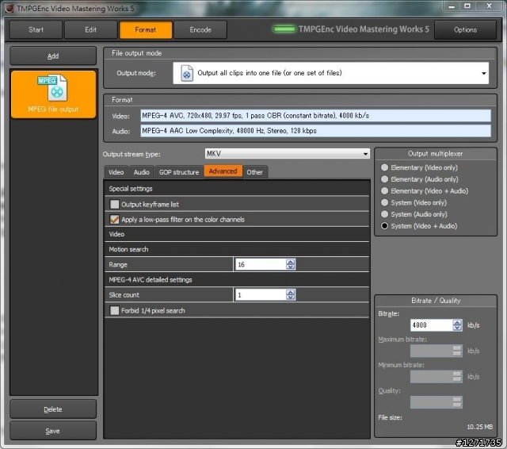Select System (Video + Audio) multiplexer
This screenshot has width=507, height=449.
[384, 225]
